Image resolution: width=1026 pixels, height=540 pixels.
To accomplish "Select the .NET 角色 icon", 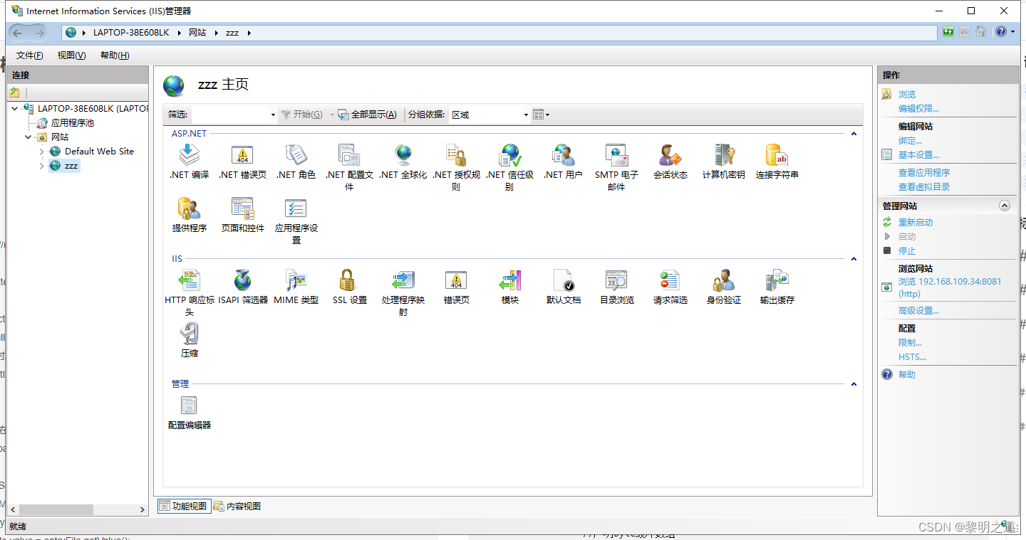I will (x=296, y=155).
